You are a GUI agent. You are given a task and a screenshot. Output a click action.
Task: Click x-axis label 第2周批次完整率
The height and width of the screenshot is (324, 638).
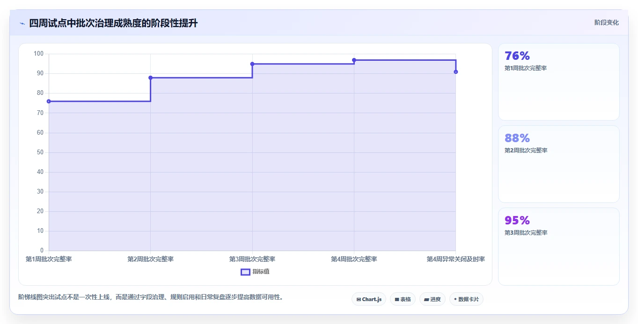coord(151,259)
